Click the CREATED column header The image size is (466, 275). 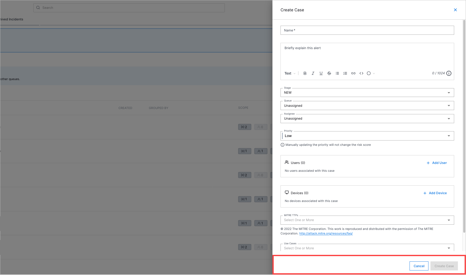125,108
